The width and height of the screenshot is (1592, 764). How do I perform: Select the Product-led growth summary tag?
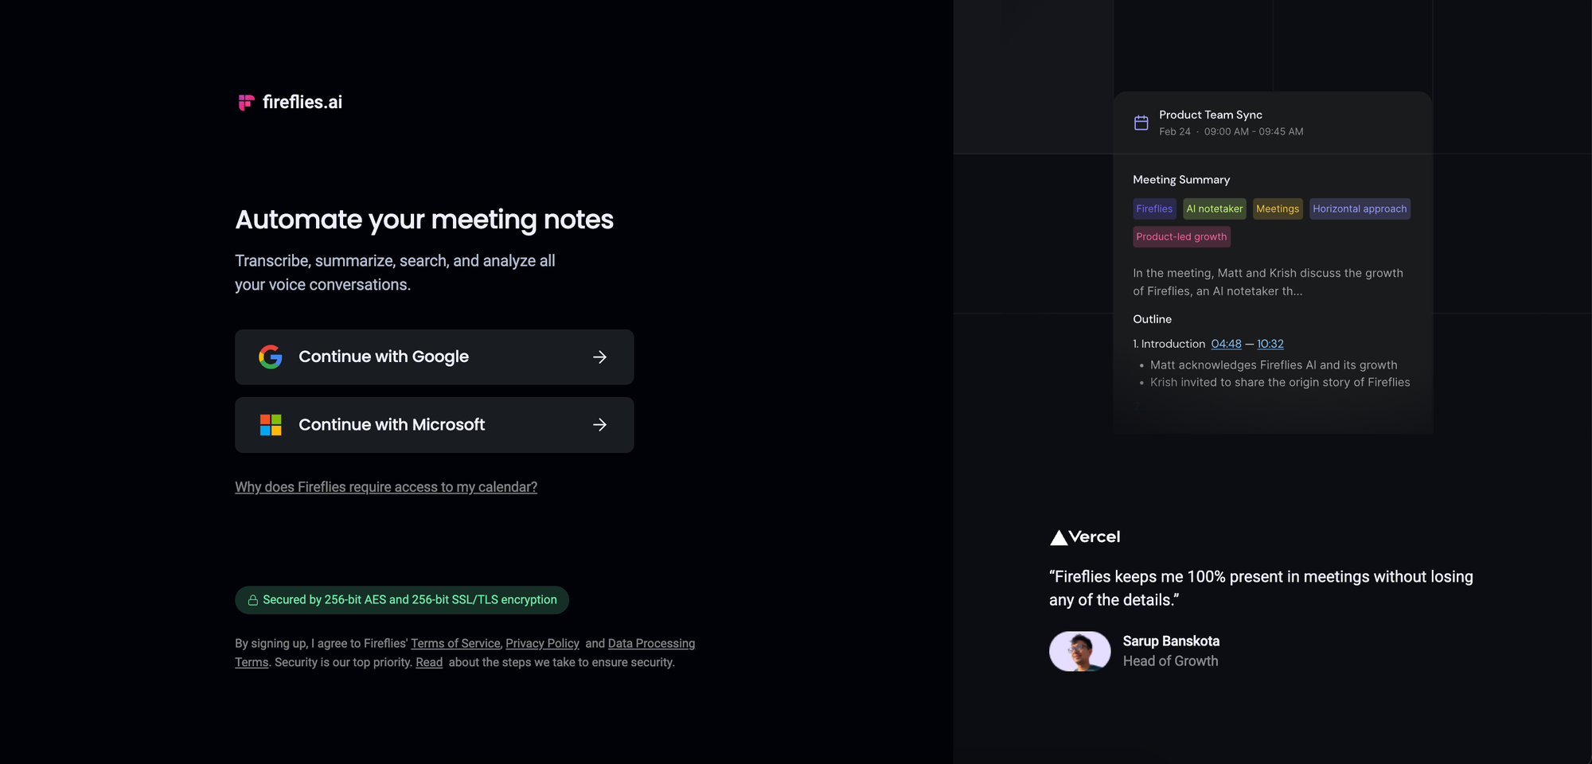click(1181, 236)
